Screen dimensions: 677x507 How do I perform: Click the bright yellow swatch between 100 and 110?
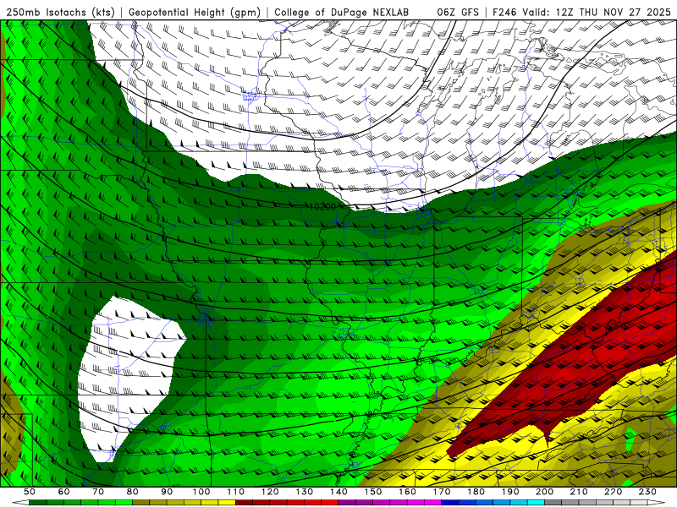coord(227,502)
